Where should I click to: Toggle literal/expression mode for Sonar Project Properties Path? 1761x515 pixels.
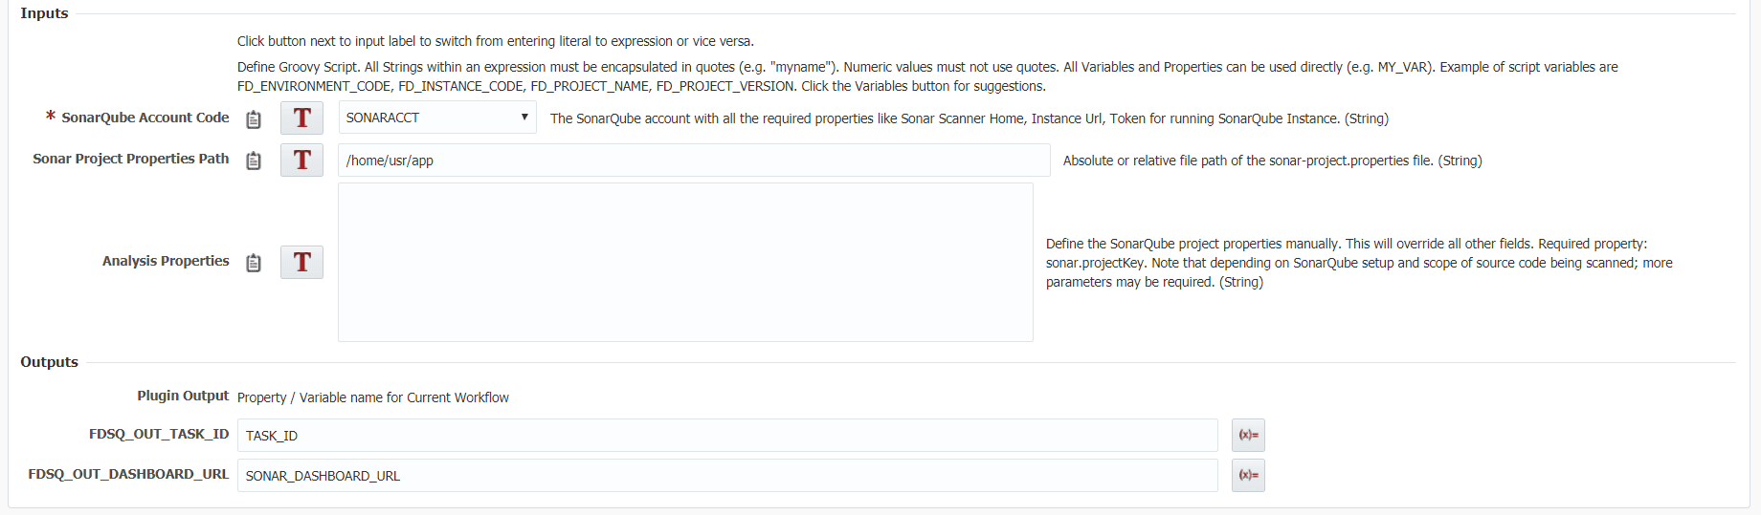pyautogui.click(x=301, y=160)
